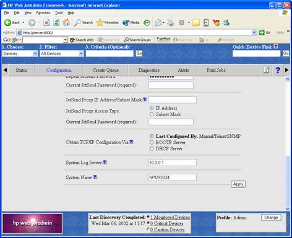This screenshot has height=238, width=292.
Task: Click the green refresh page icon beside help
Action: (266, 70)
